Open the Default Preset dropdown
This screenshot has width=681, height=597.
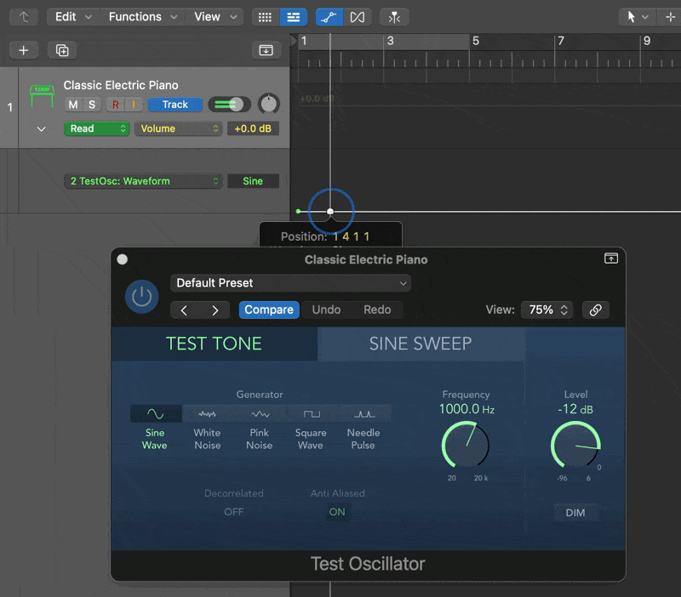(x=290, y=282)
